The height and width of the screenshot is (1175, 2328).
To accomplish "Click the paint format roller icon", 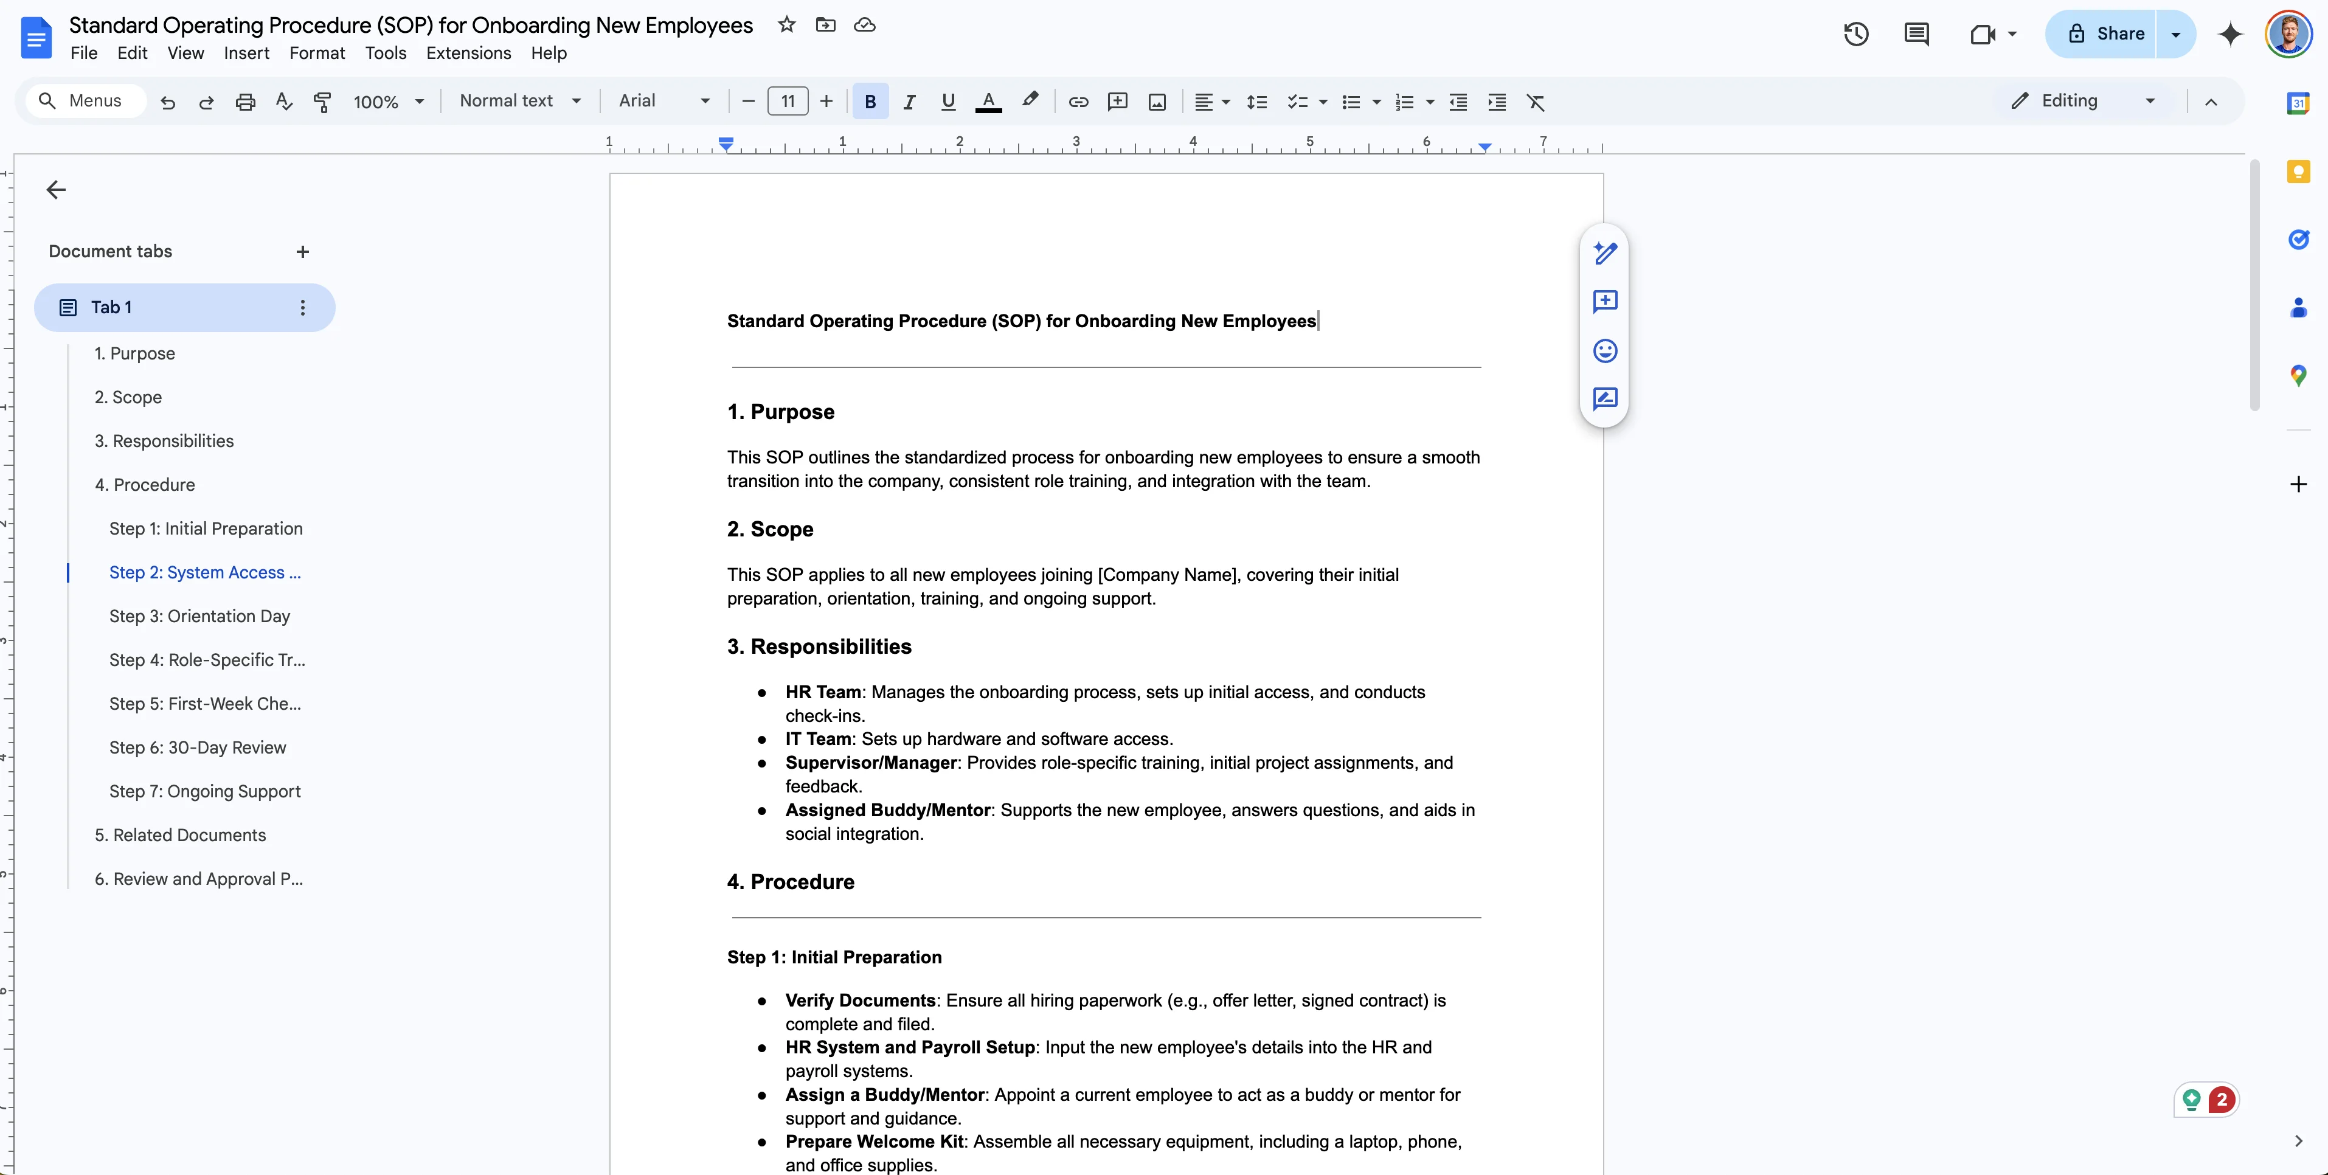I will point(322,102).
